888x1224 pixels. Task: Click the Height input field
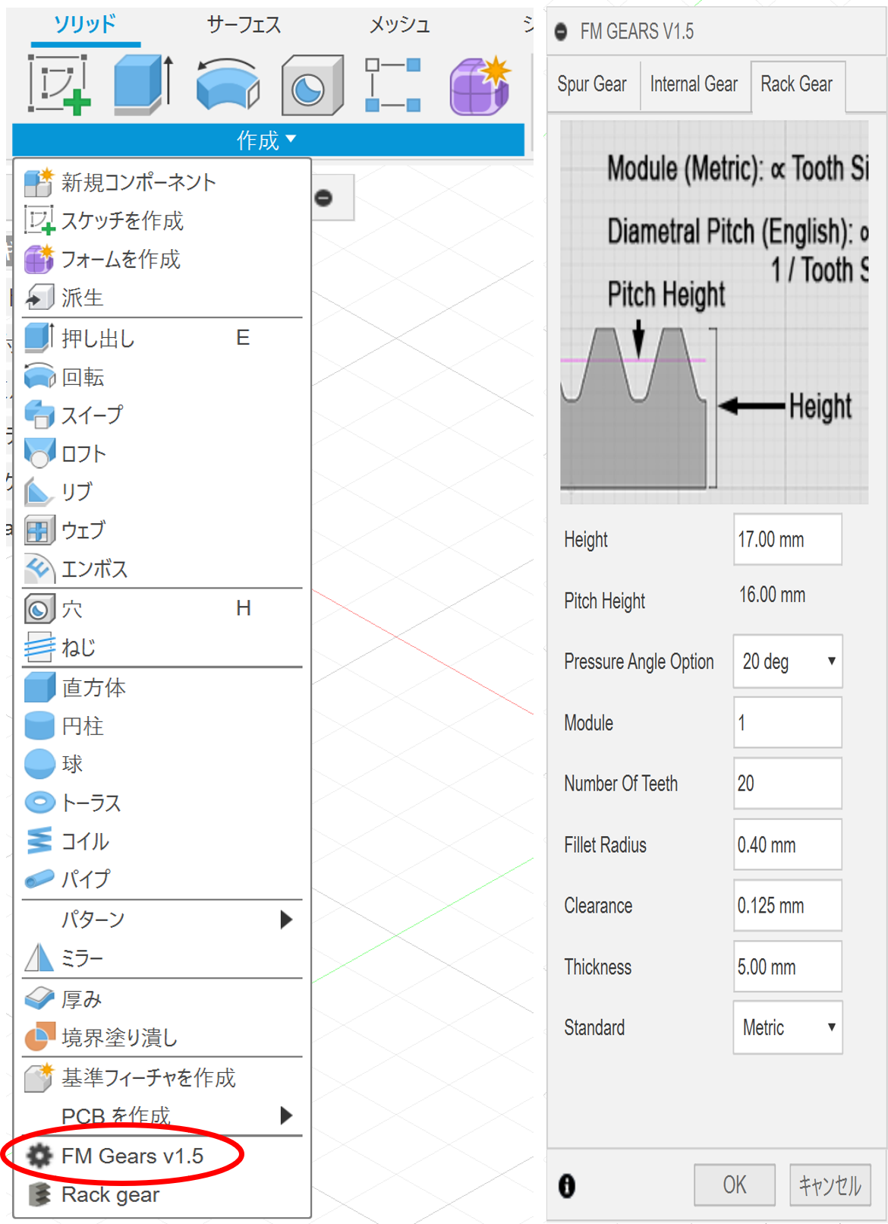click(788, 539)
